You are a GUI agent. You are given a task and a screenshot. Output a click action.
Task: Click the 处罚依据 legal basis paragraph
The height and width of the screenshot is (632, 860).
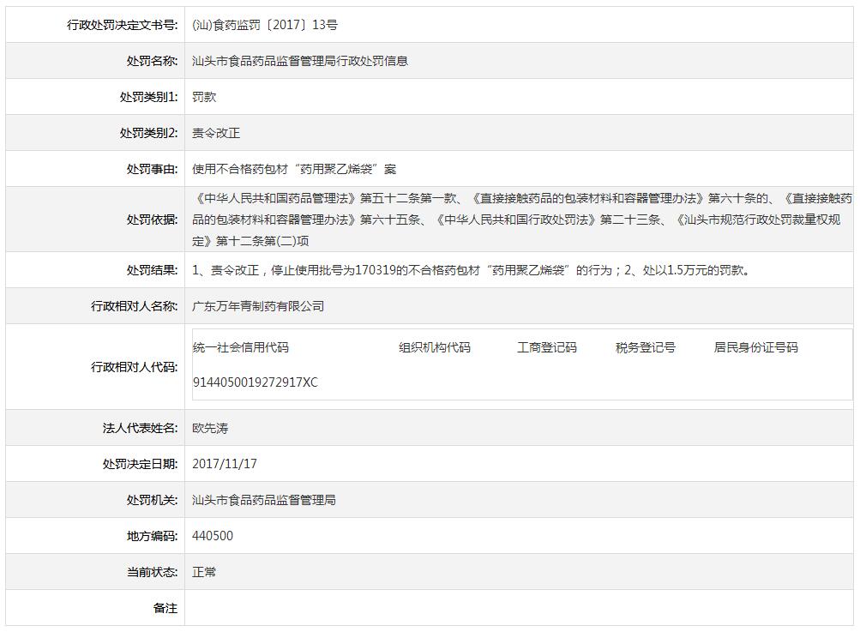521,220
